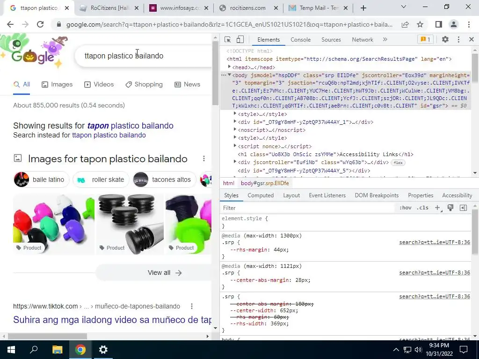Bookmark this page with the star icon
This screenshot has width=479, height=359.
tap(420, 24)
